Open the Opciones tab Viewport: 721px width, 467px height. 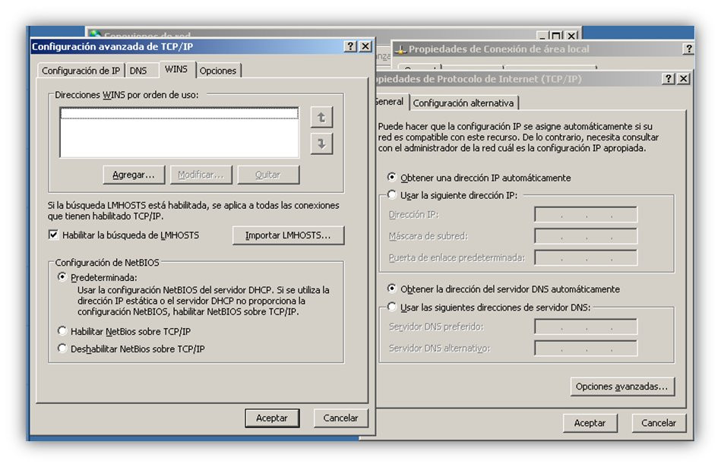[x=218, y=71]
